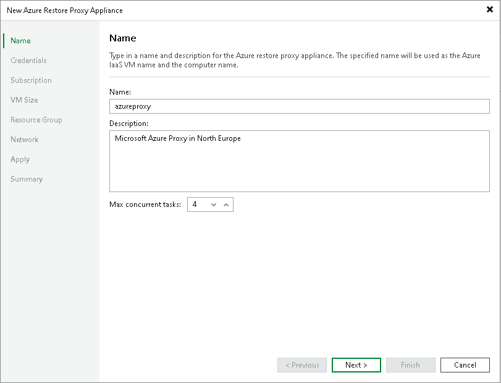Cancel the proxy appliance wizard
This screenshot has width=501, height=383.
pyautogui.click(x=465, y=365)
